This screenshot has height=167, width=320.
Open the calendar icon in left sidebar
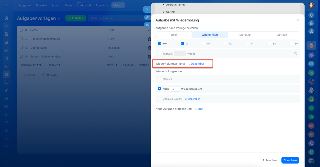coord(6,82)
